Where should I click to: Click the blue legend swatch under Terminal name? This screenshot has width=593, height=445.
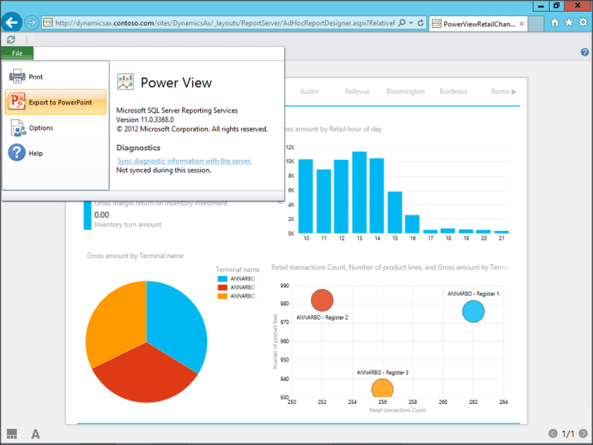222,279
